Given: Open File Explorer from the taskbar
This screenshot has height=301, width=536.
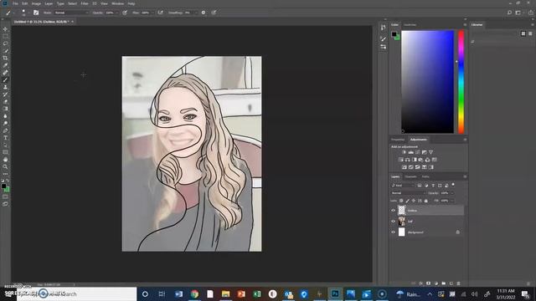Looking at the screenshot, I should pos(225,293).
